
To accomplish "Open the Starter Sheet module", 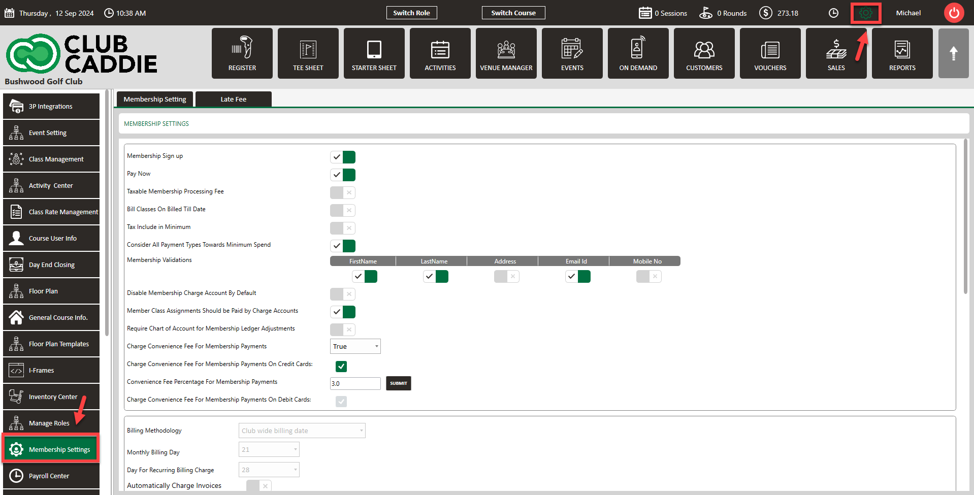I will (374, 53).
